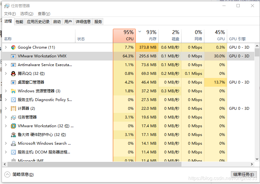
Task: Click the Antimalware Service Executable icon
Action: [x=13, y=65]
